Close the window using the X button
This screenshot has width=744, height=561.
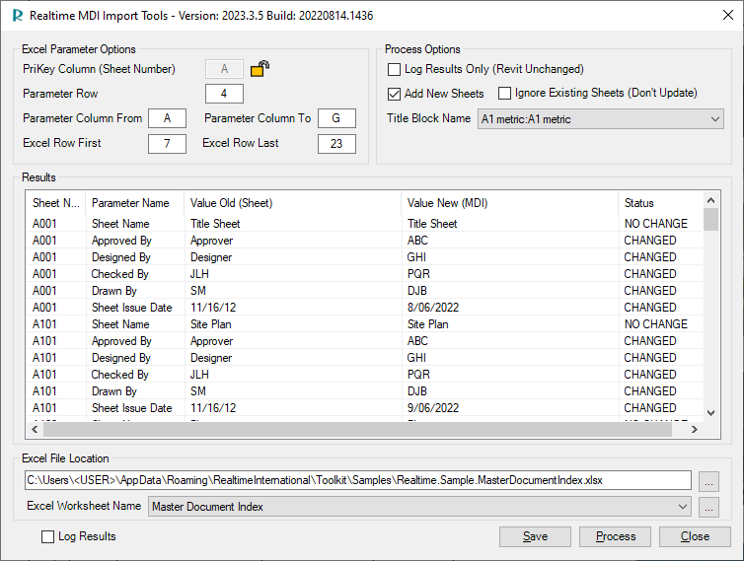pyautogui.click(x=728, y=15)
